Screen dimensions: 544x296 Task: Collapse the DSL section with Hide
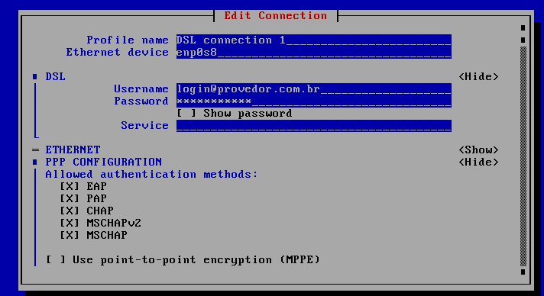(478, 76)
